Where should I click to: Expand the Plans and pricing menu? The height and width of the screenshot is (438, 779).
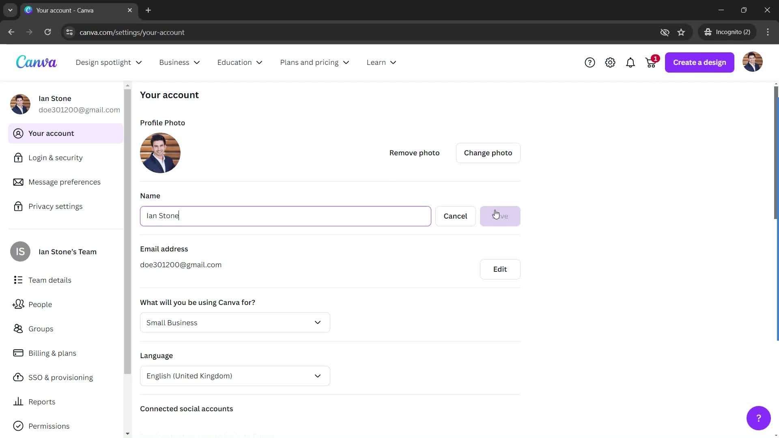(x=314, y=62)
